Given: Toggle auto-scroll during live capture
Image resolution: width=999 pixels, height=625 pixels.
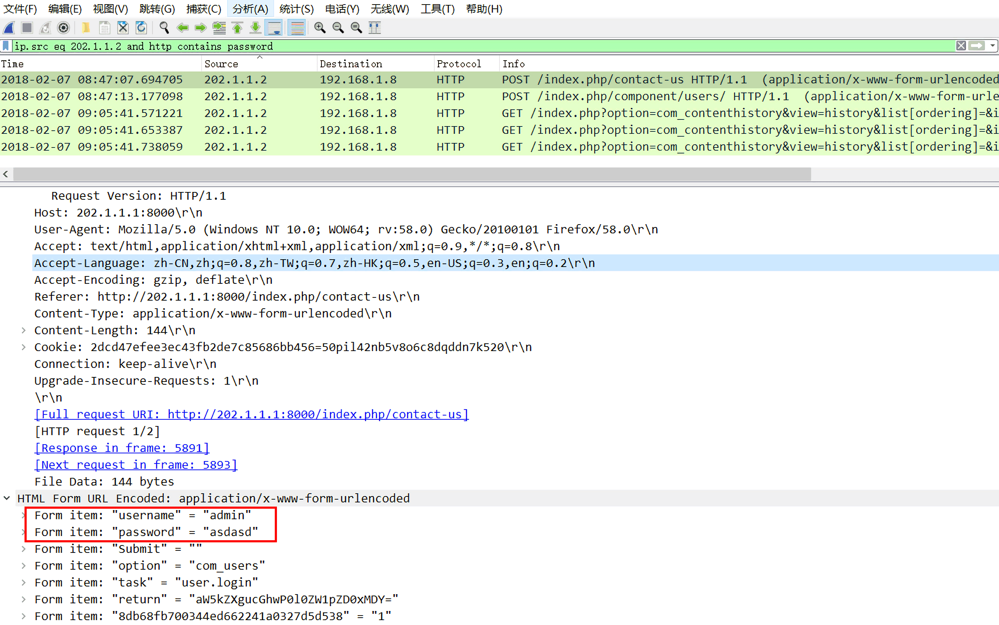Looking at the screenshot, I should click(274, 28).
